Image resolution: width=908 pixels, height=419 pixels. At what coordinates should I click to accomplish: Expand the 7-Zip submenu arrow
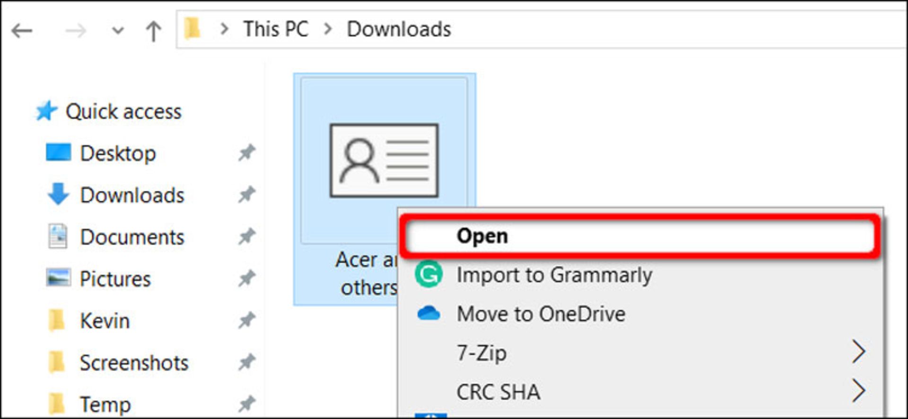(858, 352)
